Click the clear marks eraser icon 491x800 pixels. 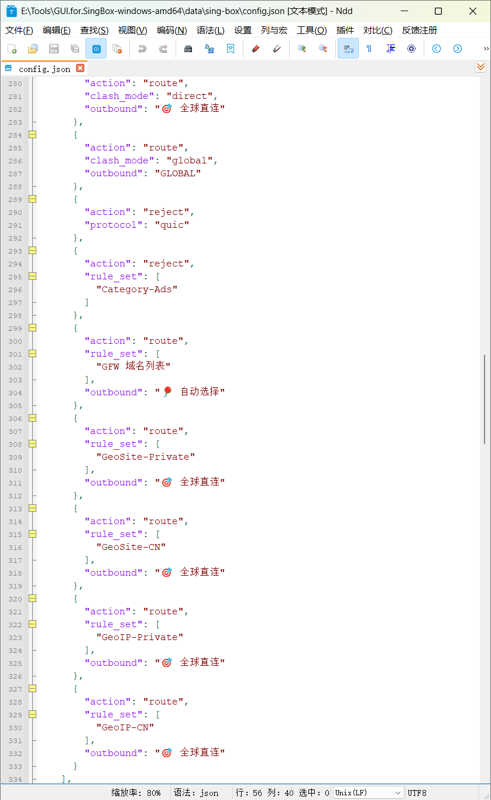pos(277,49)
